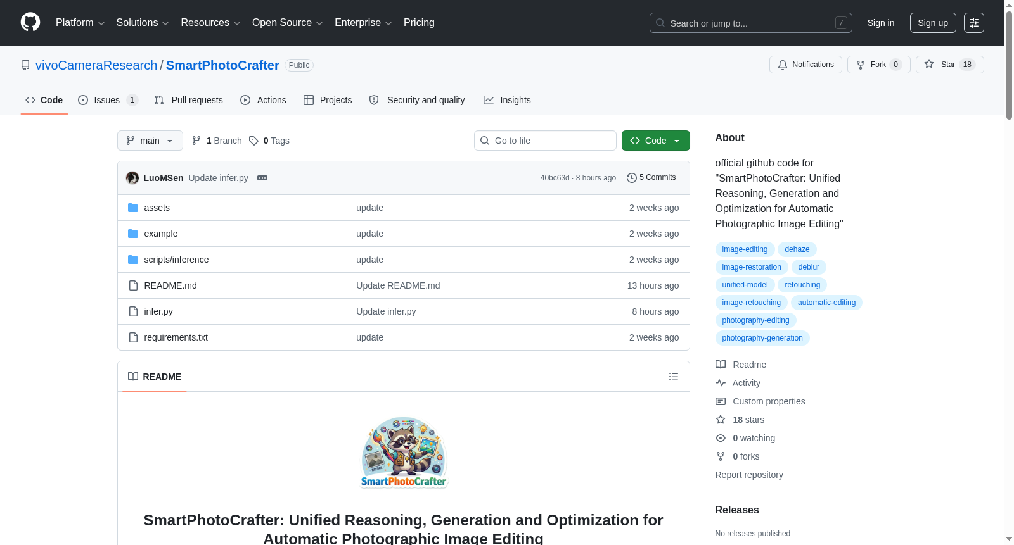Open the Readme link in About
This screenshot has width=1014, height=545.
[x=741, y=365]
